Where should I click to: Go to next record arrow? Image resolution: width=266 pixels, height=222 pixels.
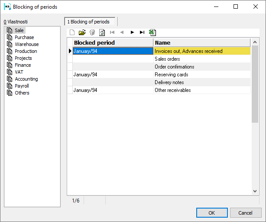tap(132, 32)
